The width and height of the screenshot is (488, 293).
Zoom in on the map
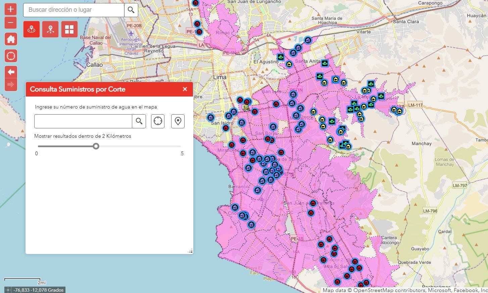tap(11, 9)
